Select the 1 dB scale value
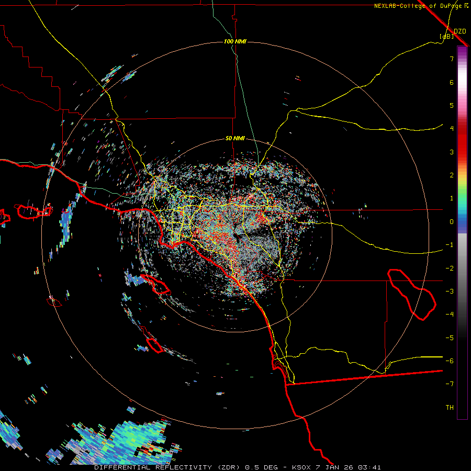The image size is (471, 471). pos(452,198)
